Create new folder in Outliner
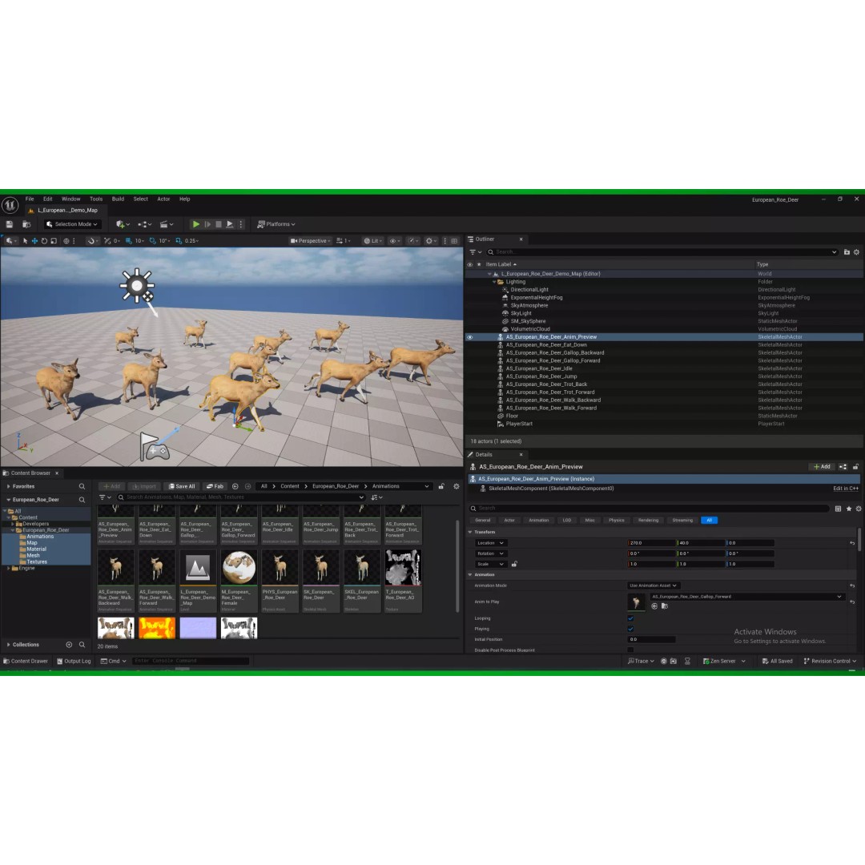 coord(847,252)
